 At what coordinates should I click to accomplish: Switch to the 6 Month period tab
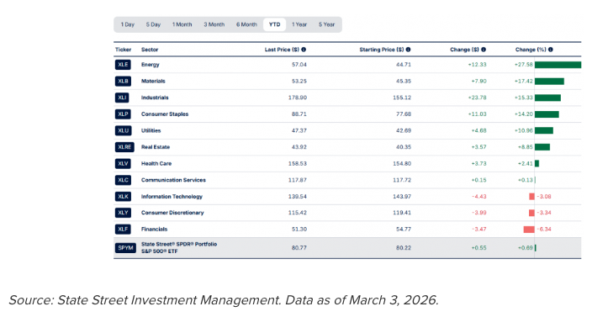pyautogui.click(x=246, y=24)
